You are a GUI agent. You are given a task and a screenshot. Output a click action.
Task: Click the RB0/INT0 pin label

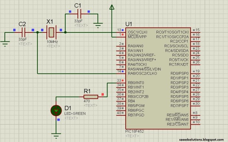(136, 83)
